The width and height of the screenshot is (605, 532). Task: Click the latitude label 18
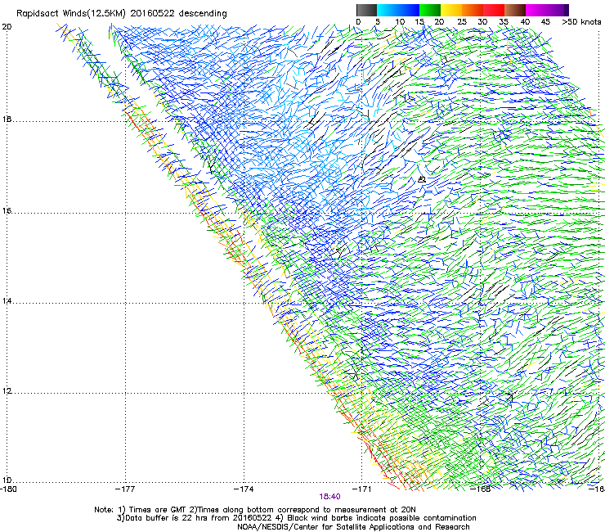coord(7,119)
